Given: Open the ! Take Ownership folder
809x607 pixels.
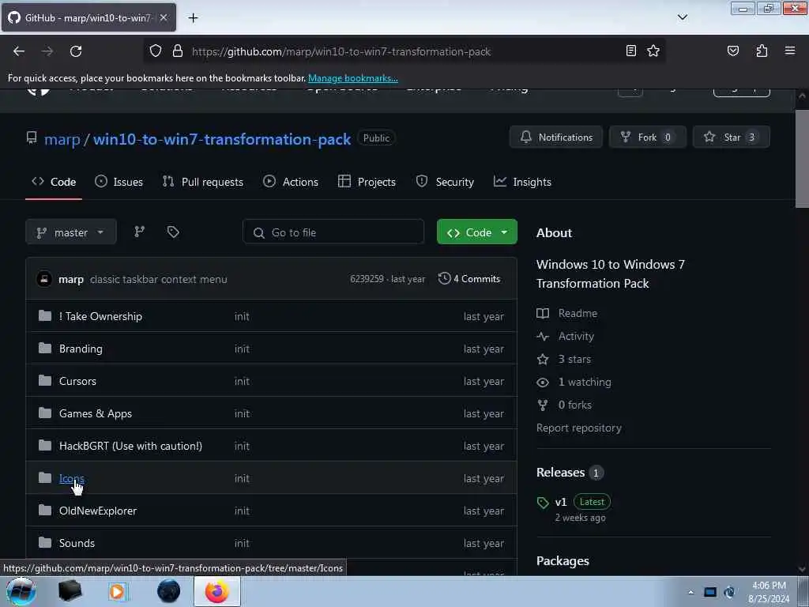Looking at the screenshot, I should pos(100,316).
